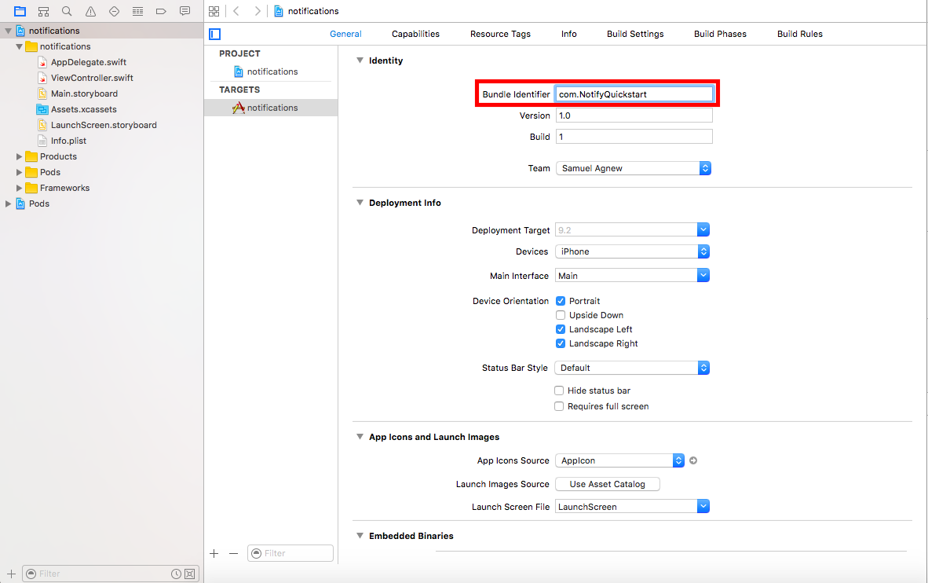
Task: Click the remove target minus button
Action: tap(234, 553)
